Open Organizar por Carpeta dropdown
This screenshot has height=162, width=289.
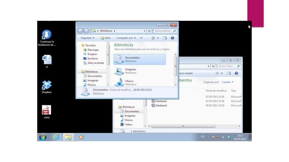point(228,82)
